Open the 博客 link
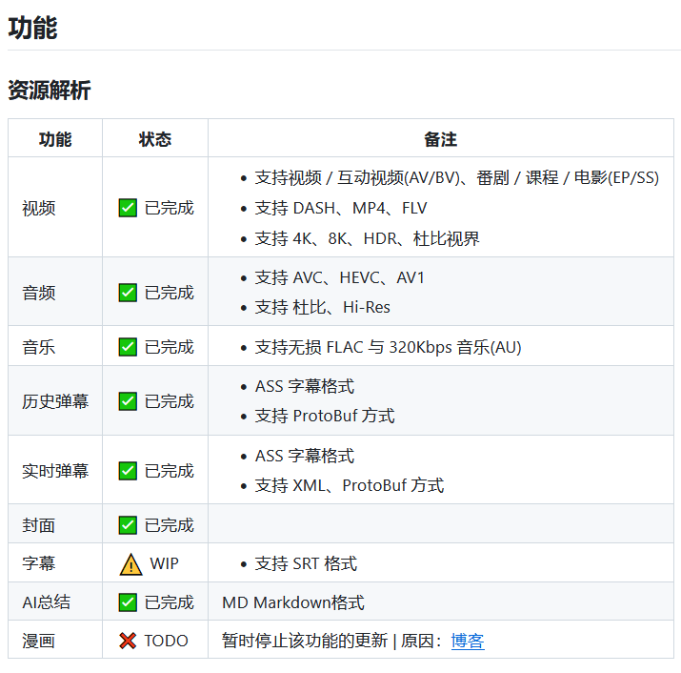Image resolution: width=681 pixels, height=673 pixels. 468,642
